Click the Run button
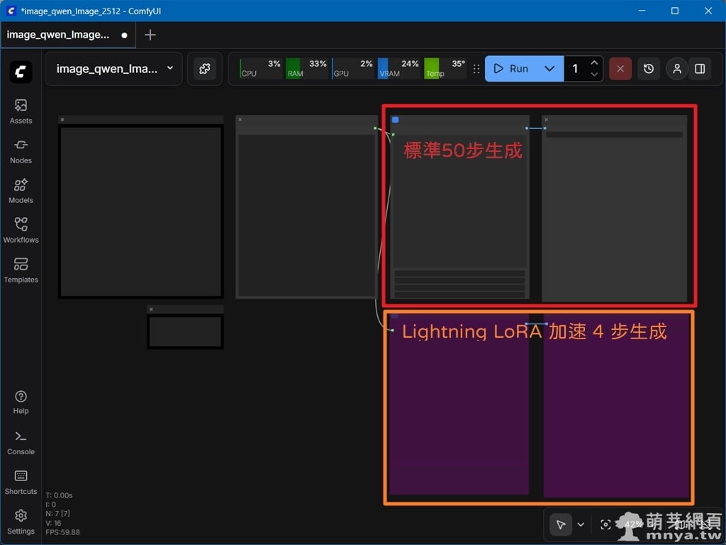The height and width of the screenshot is (545, 726). pos(512,69)
